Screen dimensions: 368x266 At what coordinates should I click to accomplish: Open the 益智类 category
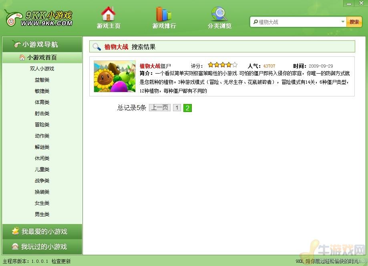pos(42,80)
